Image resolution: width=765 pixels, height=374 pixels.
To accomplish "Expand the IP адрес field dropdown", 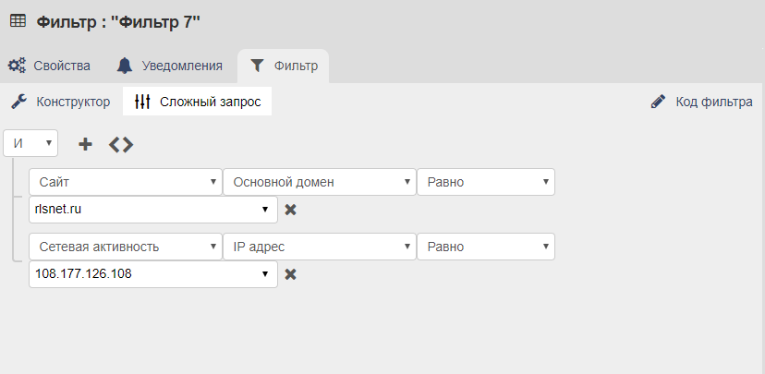I will pyautogui.click(x=319, y=247).
